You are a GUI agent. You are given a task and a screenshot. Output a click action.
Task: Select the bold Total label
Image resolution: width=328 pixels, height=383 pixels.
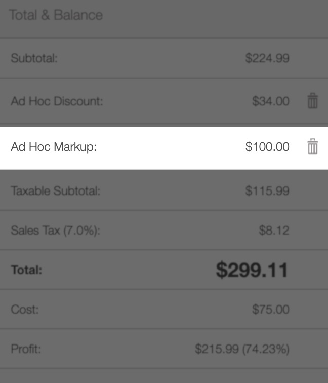[x=27, y=270]
